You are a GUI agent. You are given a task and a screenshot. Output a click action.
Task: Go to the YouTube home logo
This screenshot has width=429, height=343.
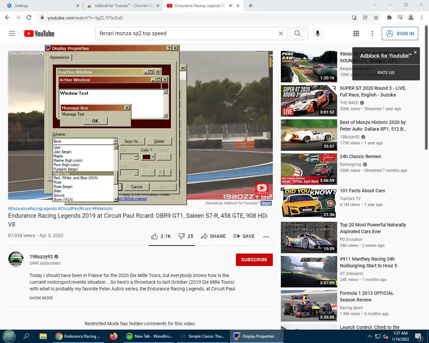click(39, 33)
